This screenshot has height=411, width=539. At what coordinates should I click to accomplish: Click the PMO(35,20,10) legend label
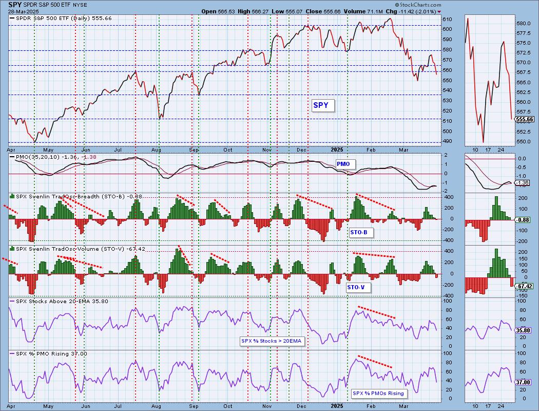click(53, 157)
